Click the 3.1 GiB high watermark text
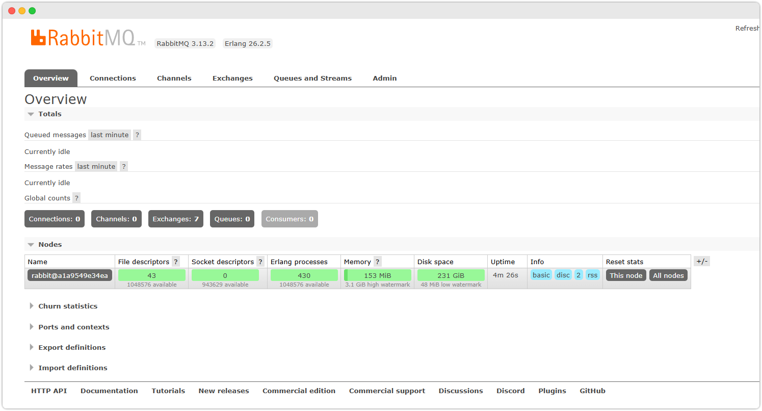Viewport: 762px width, 411px height. point(378,285)
